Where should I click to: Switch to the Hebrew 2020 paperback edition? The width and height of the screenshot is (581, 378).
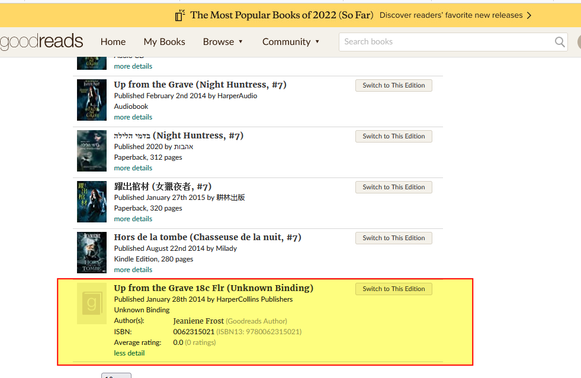click(x=393, y=136)
